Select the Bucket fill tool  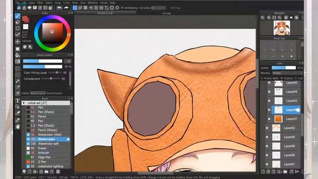(x=18, y=55)
